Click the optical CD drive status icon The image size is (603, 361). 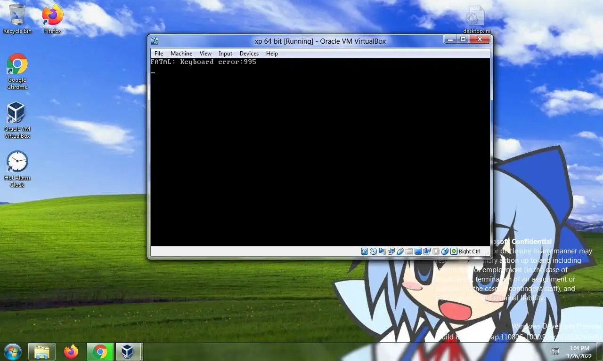(x=373, y=251)
